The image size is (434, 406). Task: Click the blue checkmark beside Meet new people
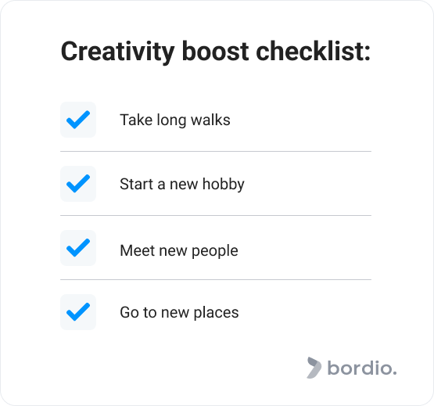point(78,248)
